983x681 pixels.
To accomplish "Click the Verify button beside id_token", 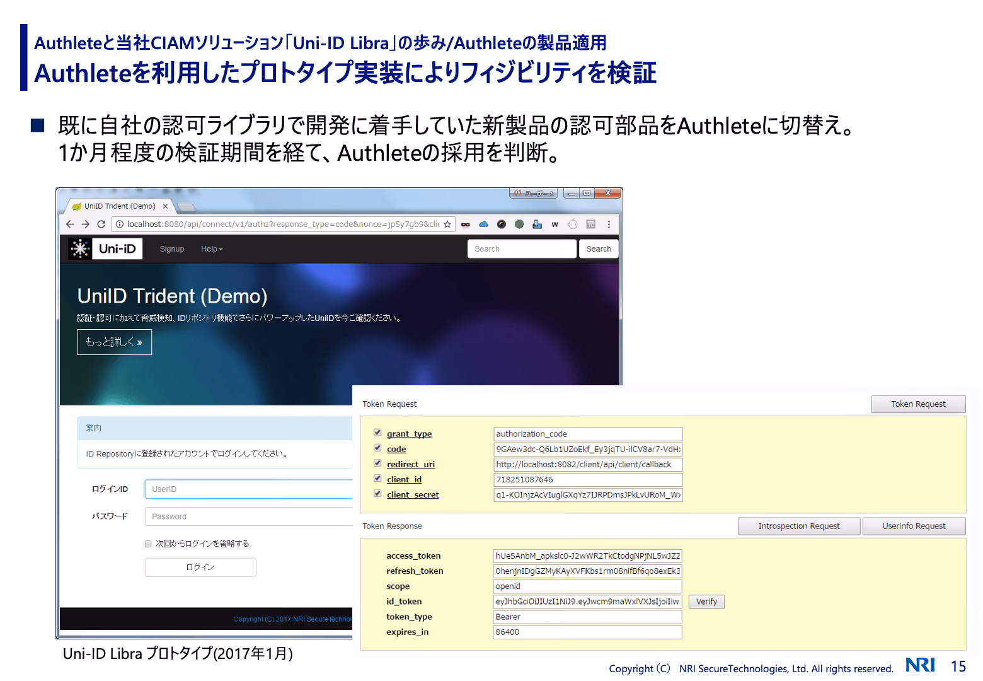I will pyautogui.click(x=706, y=602).
